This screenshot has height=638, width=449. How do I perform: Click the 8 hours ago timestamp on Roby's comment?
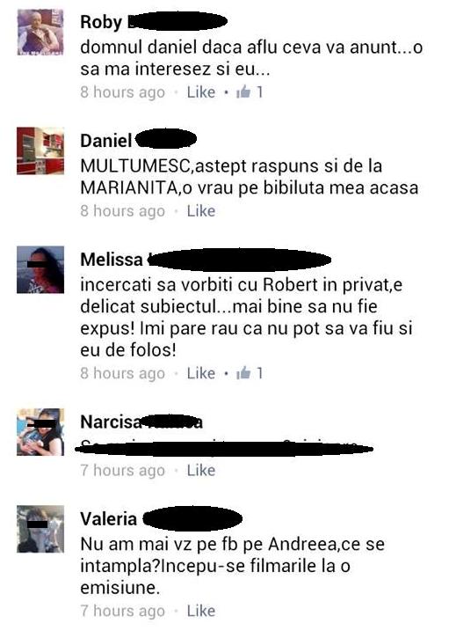pyautogui.click(x=123, y=92)
